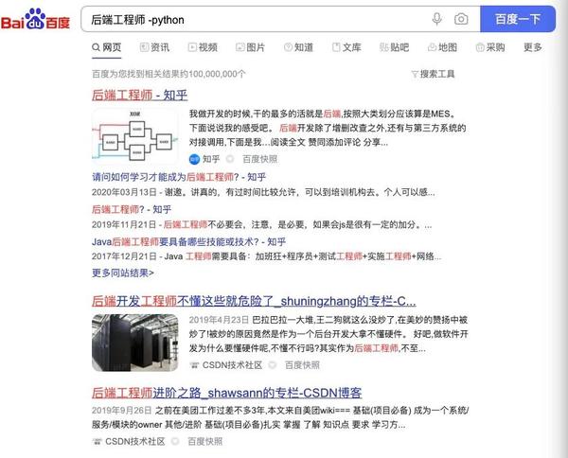The height and width of the screenshot is (458, 568).
Task: Click the camera image search icon
Action: [461, 19]
